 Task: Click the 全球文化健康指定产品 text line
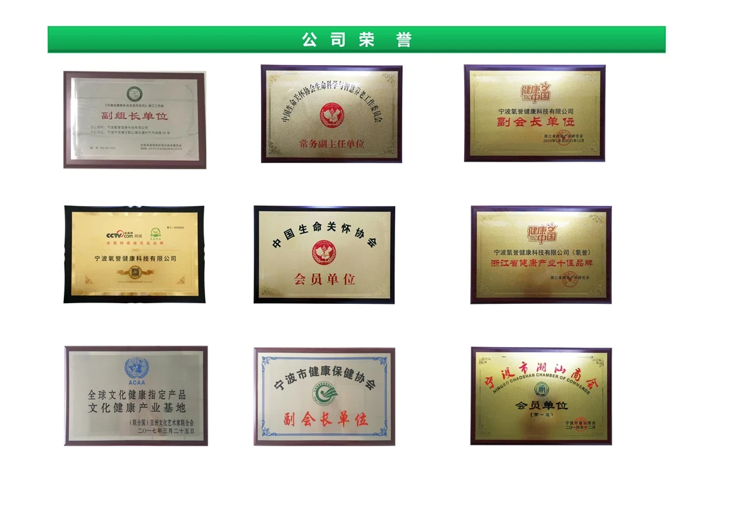[137, 395]
